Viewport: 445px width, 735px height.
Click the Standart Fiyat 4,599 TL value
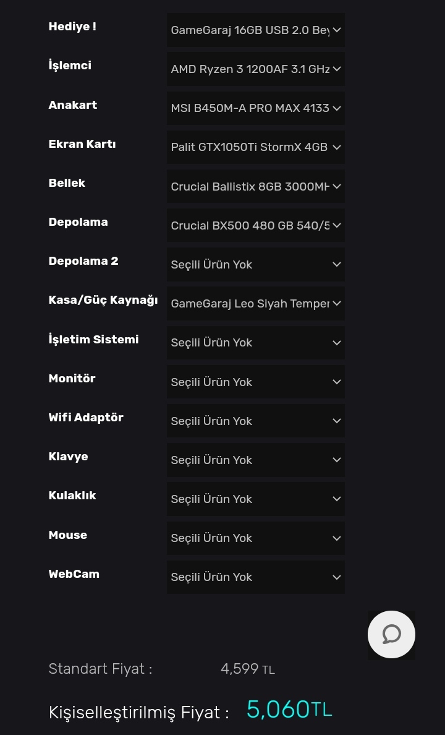(247, 669)
